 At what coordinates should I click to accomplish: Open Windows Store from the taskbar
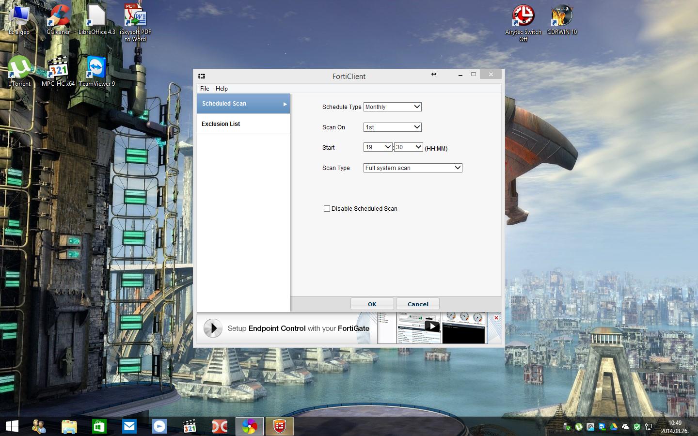tap(99, 426)
